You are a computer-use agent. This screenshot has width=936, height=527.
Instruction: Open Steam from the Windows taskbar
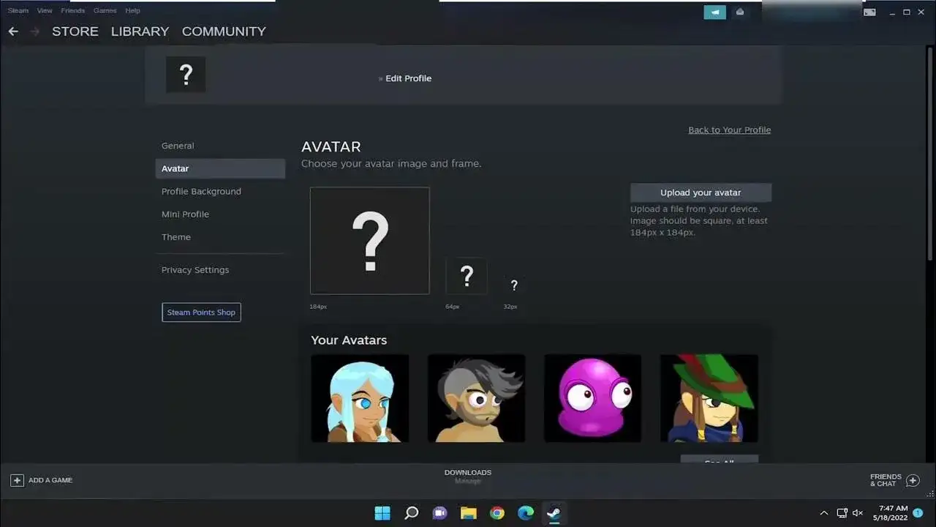coord(554,512)
